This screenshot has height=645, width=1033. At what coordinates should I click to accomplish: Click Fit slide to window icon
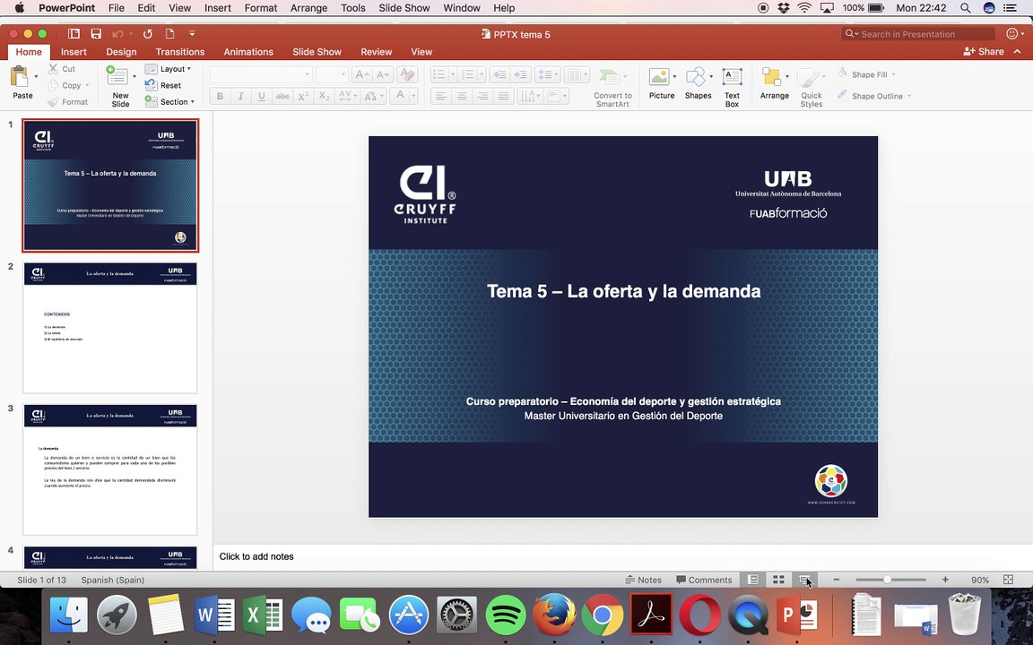pos(1008,580)
